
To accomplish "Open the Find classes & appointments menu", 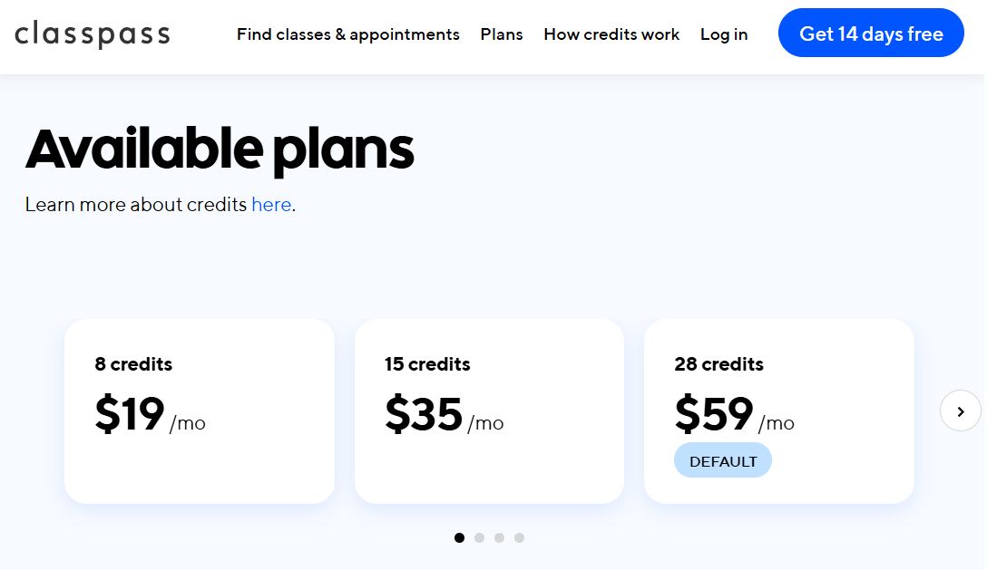I will pyautogui.click(x=348, y=34).
